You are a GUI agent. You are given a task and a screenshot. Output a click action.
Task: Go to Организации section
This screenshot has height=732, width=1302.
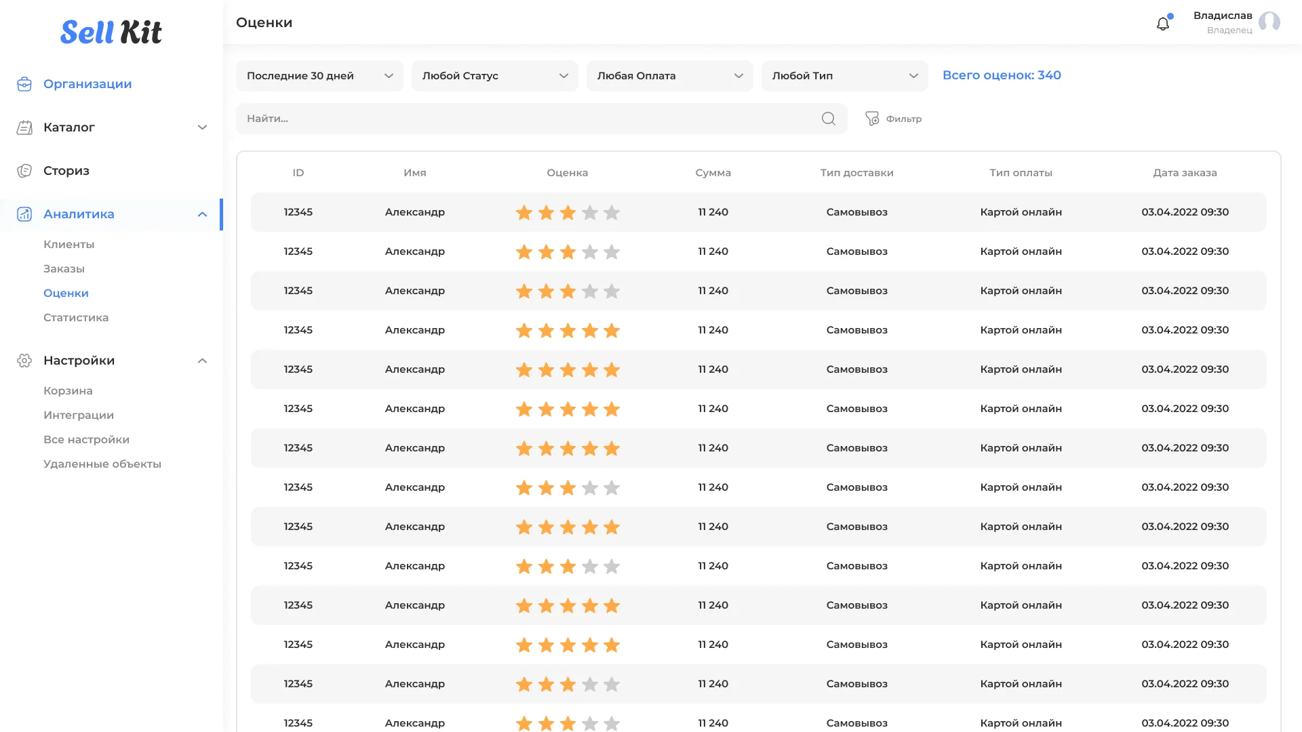coord(87,84)
